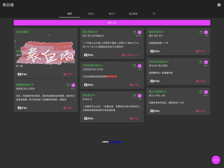Open the 站长的便签 card title
The height and width of the screenshot is (168, 224).
[22, 32]
